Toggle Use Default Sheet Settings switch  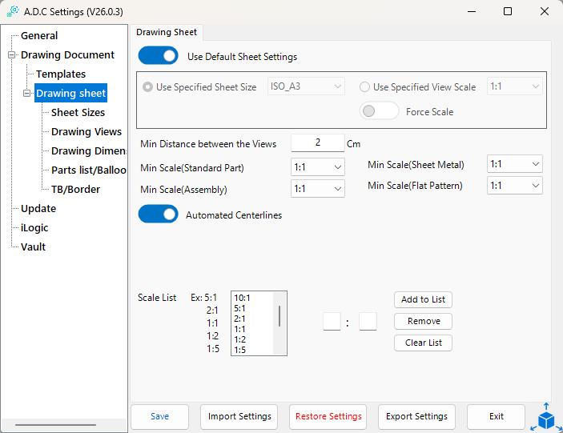click(x=158, y=56)
